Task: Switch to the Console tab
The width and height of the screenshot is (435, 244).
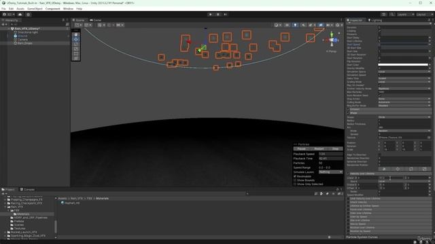Action: click(x=27, y=190)
